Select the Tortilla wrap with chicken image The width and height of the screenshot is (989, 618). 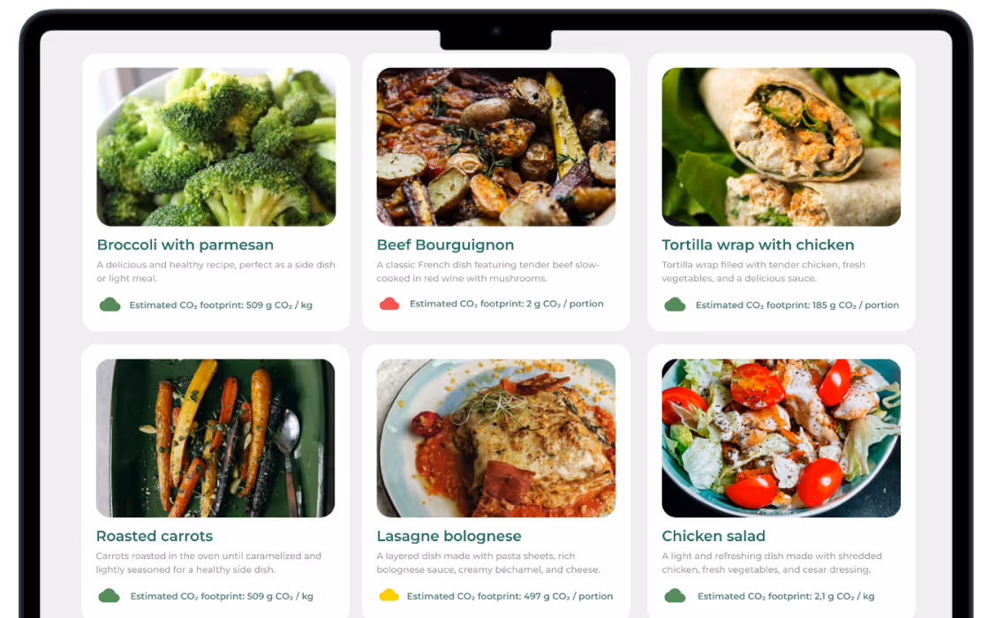[x=781, y=147]
